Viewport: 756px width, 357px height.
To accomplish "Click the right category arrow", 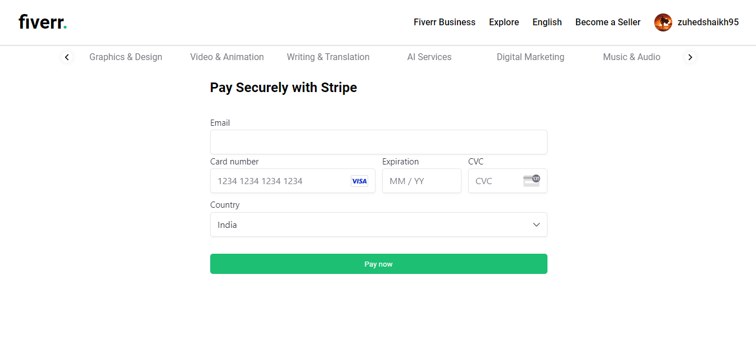I will 690,57.
